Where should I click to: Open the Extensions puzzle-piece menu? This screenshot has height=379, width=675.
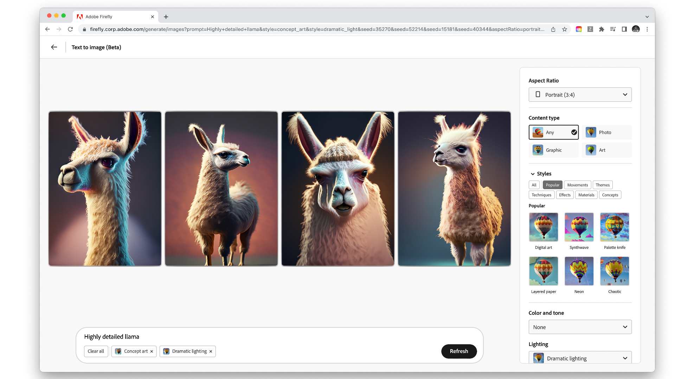(x=602, y=29)
